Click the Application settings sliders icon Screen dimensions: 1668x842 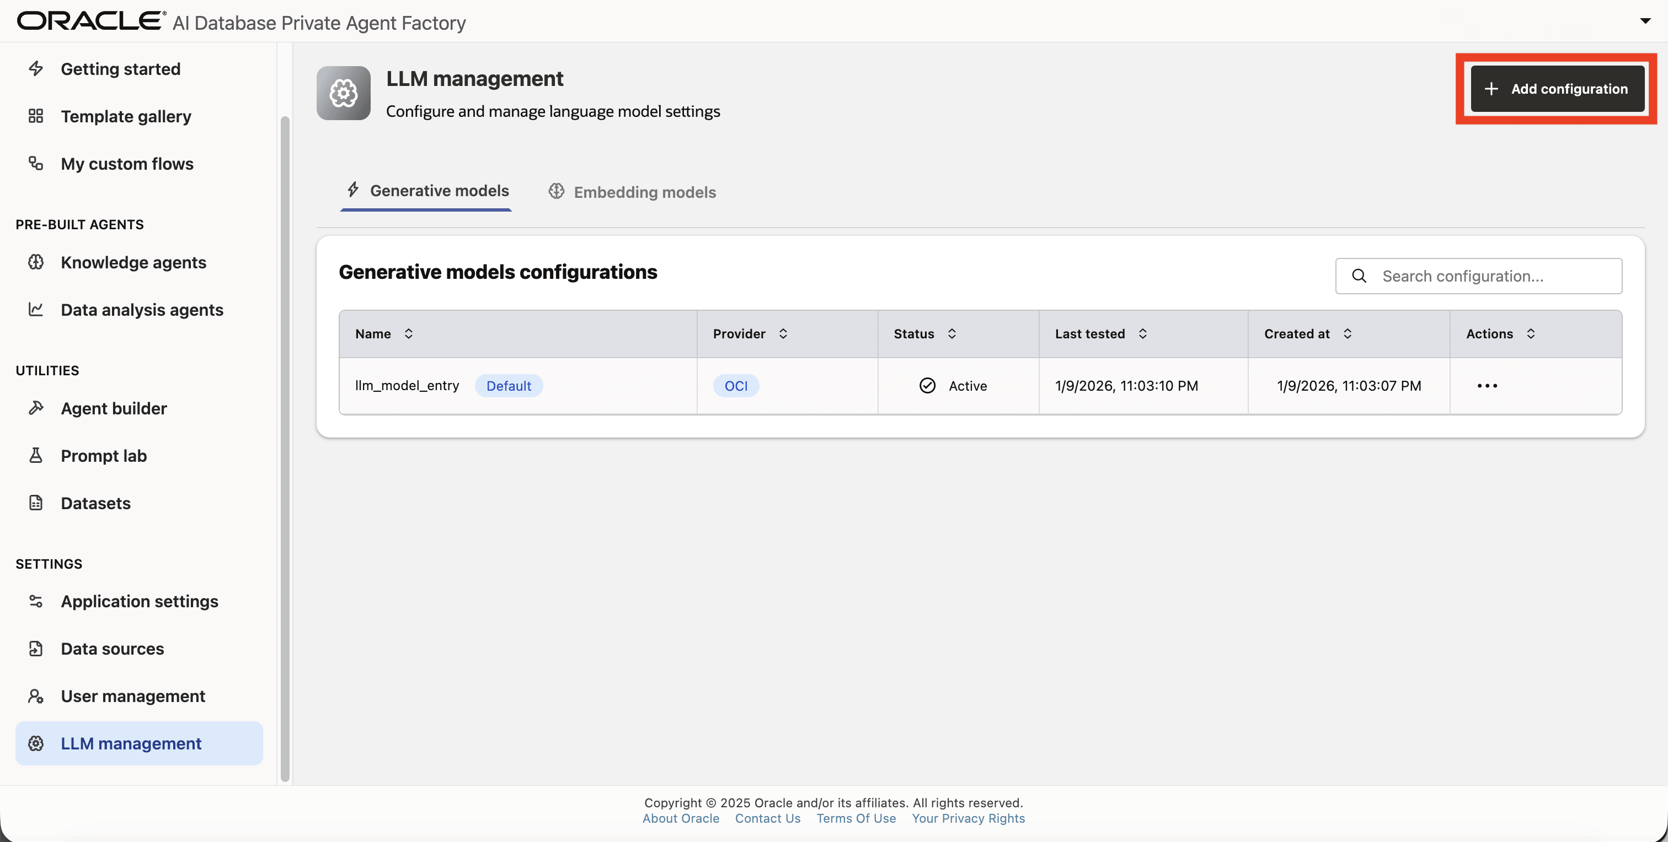pyautogui.click(x=36, y=601)
